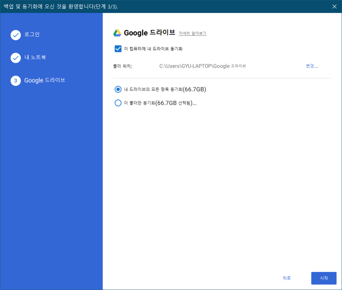Select the Google 드라이브 step label

pyautogui.click(x=45, y=80)
